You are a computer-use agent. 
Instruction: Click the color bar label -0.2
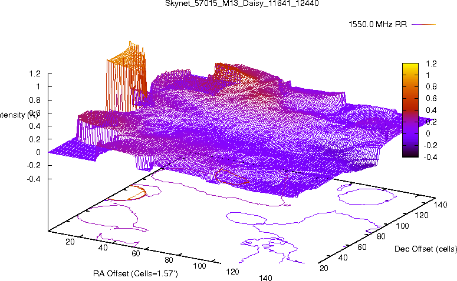430,145
